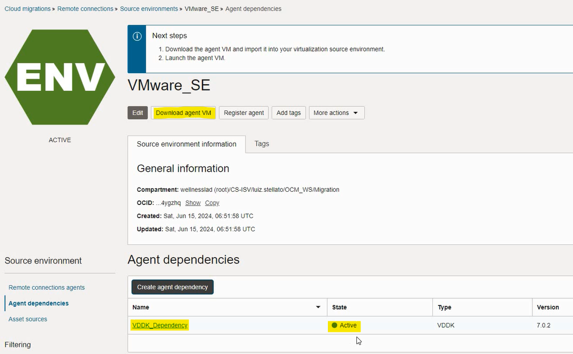
Task: Click Download agent VM button
Action: 183,113
